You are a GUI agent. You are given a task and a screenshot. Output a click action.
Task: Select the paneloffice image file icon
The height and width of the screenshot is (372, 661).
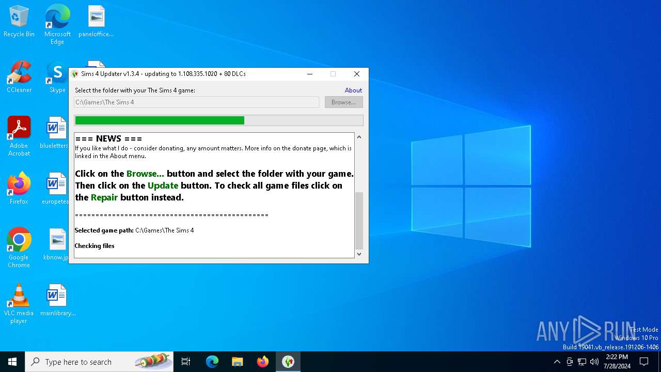pos(96,22)
